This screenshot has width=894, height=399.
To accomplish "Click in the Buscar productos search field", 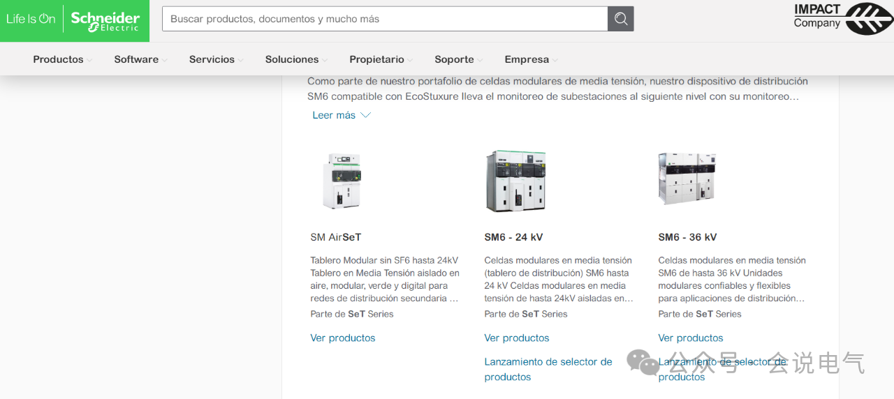I will [384, 19].
